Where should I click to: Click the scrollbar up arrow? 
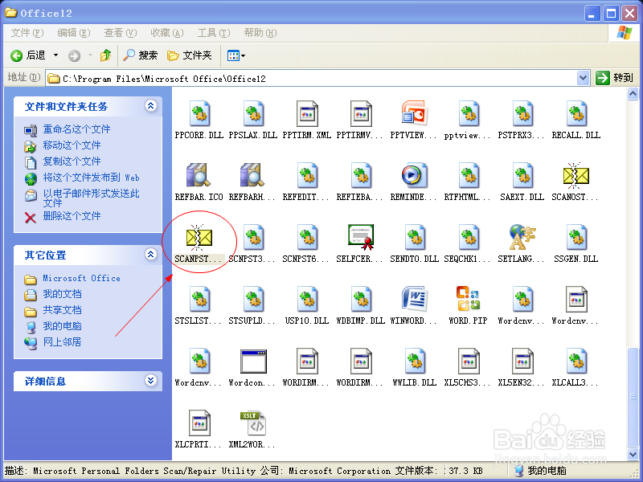(x=633, y=94)
